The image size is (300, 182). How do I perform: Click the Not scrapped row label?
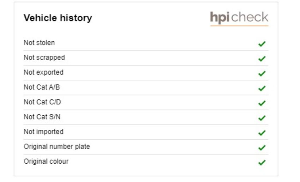[44, 57]
